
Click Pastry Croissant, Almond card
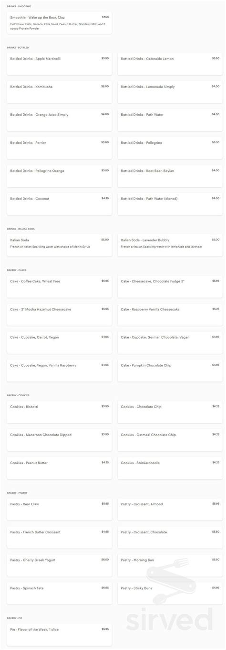coord(170,510)
